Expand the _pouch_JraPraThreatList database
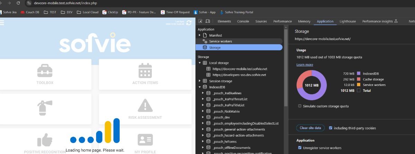 (x=203, y=99)
